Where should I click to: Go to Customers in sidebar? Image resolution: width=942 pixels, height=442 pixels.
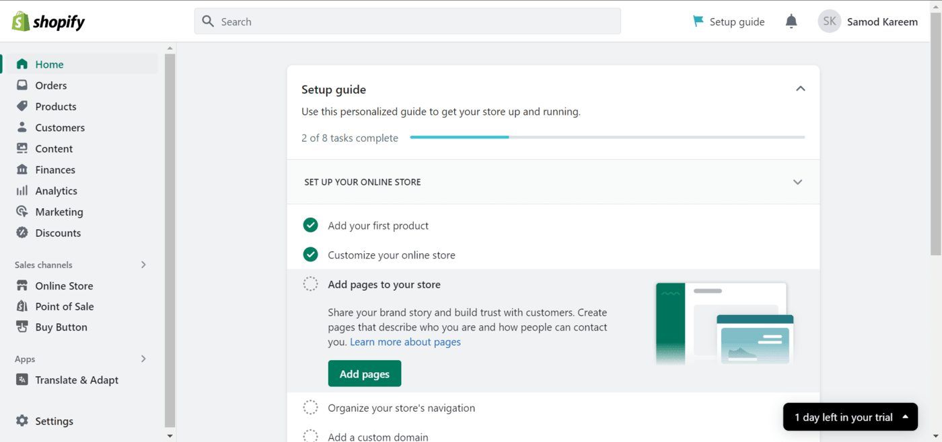[60, 128]
